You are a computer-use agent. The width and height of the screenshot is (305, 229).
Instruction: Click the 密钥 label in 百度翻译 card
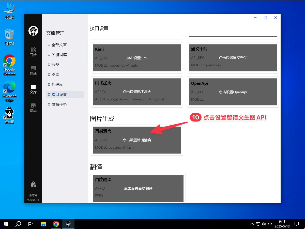99,196
